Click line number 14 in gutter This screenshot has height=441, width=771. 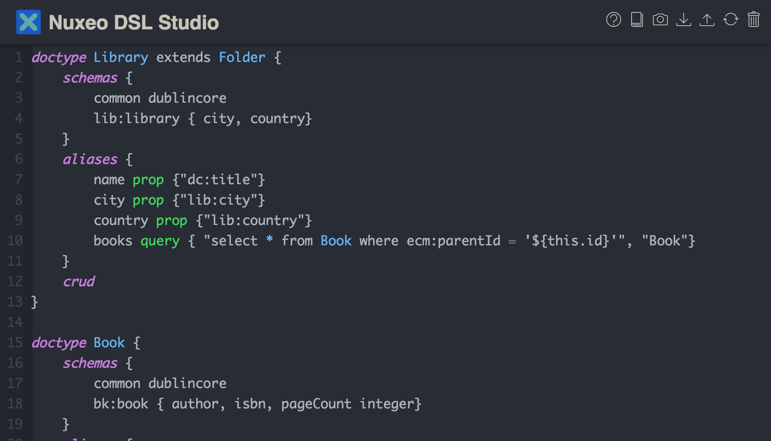click(x=15, y=322)
